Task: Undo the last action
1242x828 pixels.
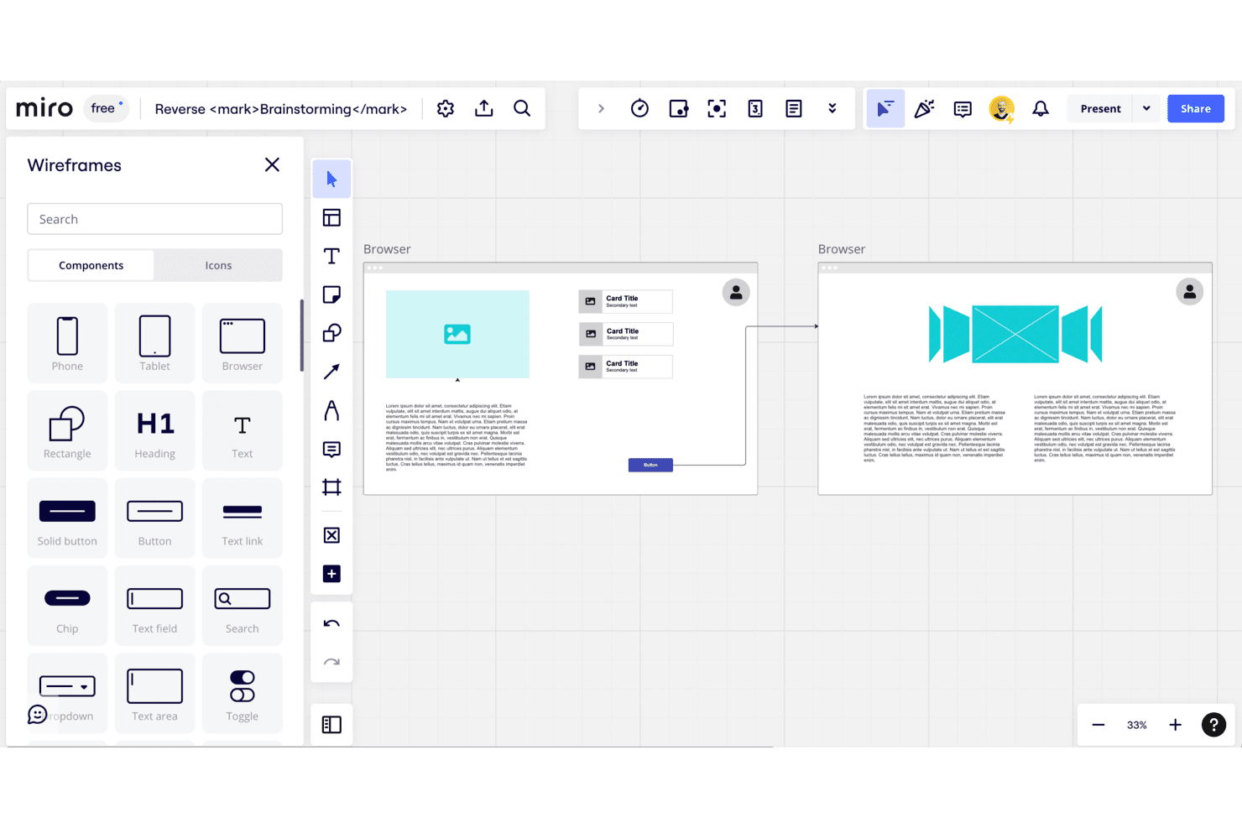Action: pyautogui.click(x=331, y=623)
